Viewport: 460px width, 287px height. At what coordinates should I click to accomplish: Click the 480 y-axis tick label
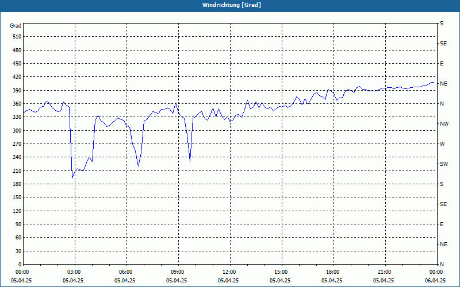(x=17, y=50)
